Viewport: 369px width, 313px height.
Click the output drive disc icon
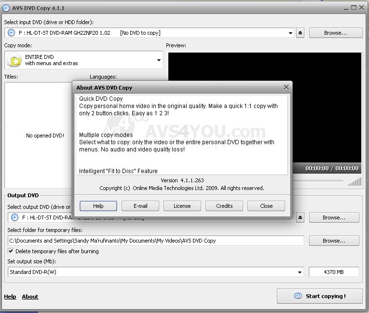point(14,217)
